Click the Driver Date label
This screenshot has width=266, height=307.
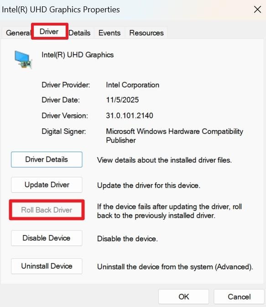pos(61,100)
